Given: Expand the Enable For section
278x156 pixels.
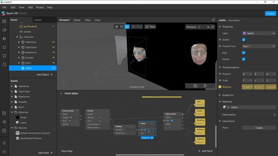Looking at the screenshot, I should pyautogui.click(x=220, y=95).
